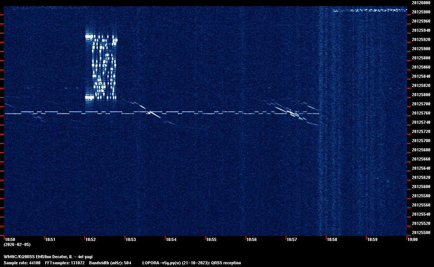Select the 28126000 frequency label
The image size is (434, 267).
[x=421, y=3]
